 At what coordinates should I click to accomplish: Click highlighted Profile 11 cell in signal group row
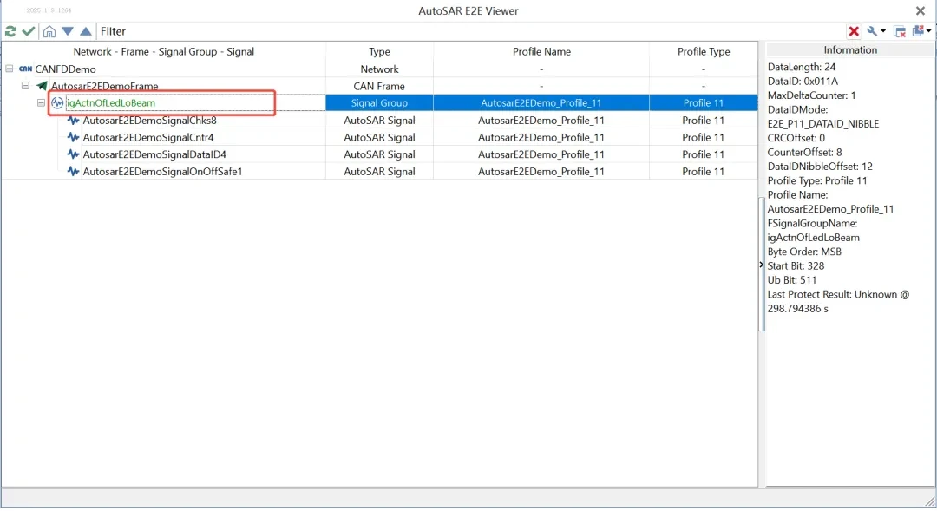tap(704, 102)
